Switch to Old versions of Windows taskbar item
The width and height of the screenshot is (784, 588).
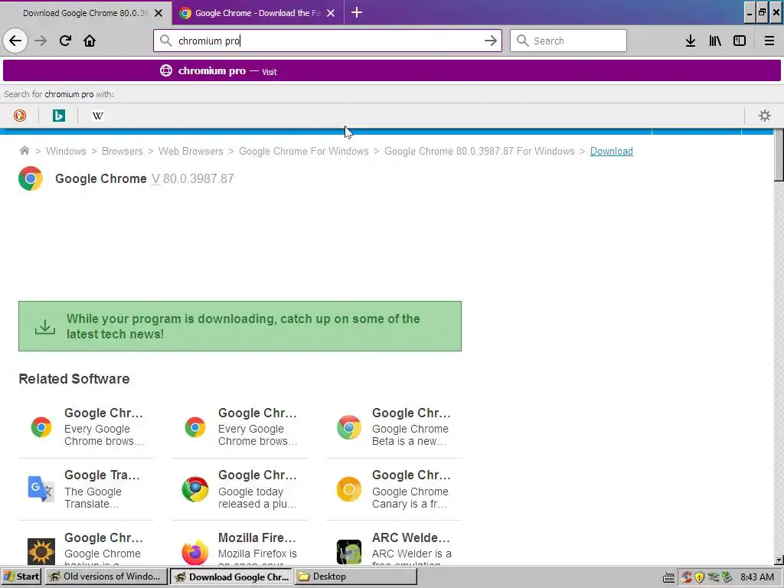[106, 577]
